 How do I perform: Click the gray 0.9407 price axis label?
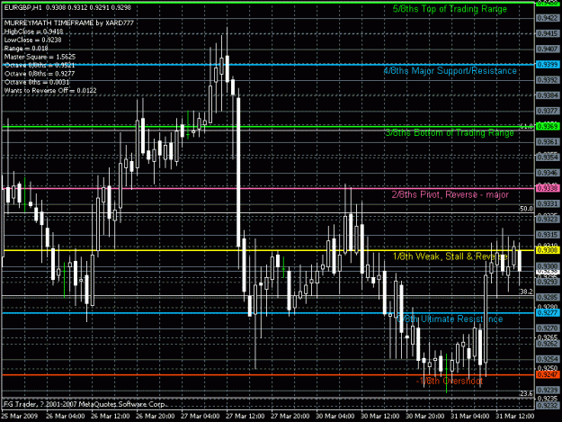coord(548,49)
